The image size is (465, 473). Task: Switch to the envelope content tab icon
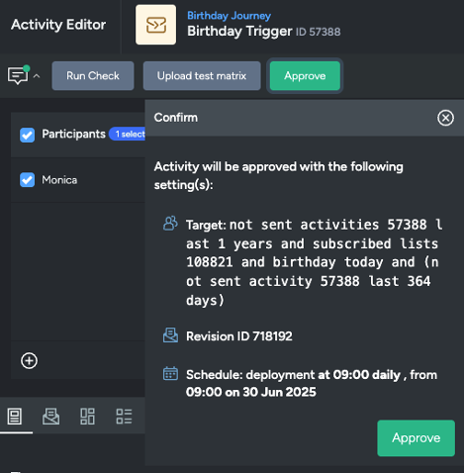[x=51, y=417]
